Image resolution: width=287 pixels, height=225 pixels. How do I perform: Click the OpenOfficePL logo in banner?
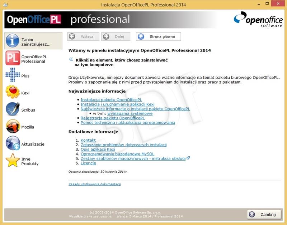(34, 20)
